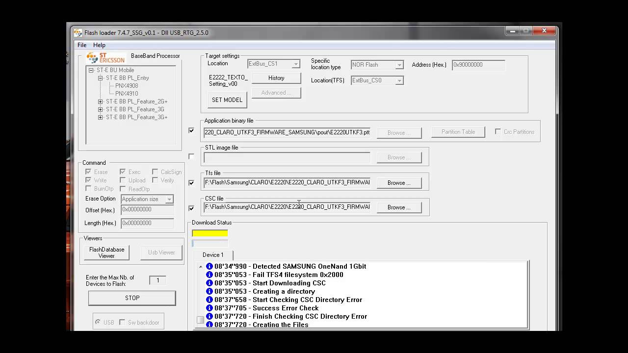Click info icon beside Finish Checking CSC Directory Error

click(x=209, y=316)
